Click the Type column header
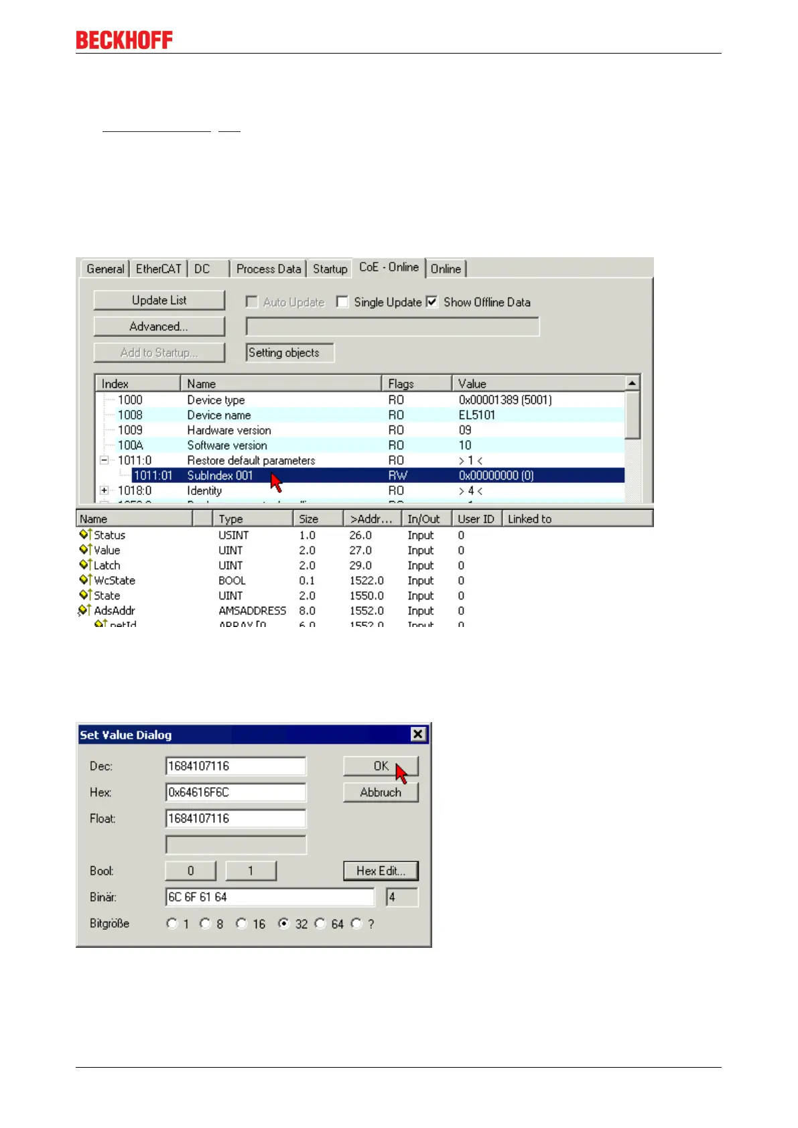The height and width of the screenshot is (1128, 798). tap(253, 519)
